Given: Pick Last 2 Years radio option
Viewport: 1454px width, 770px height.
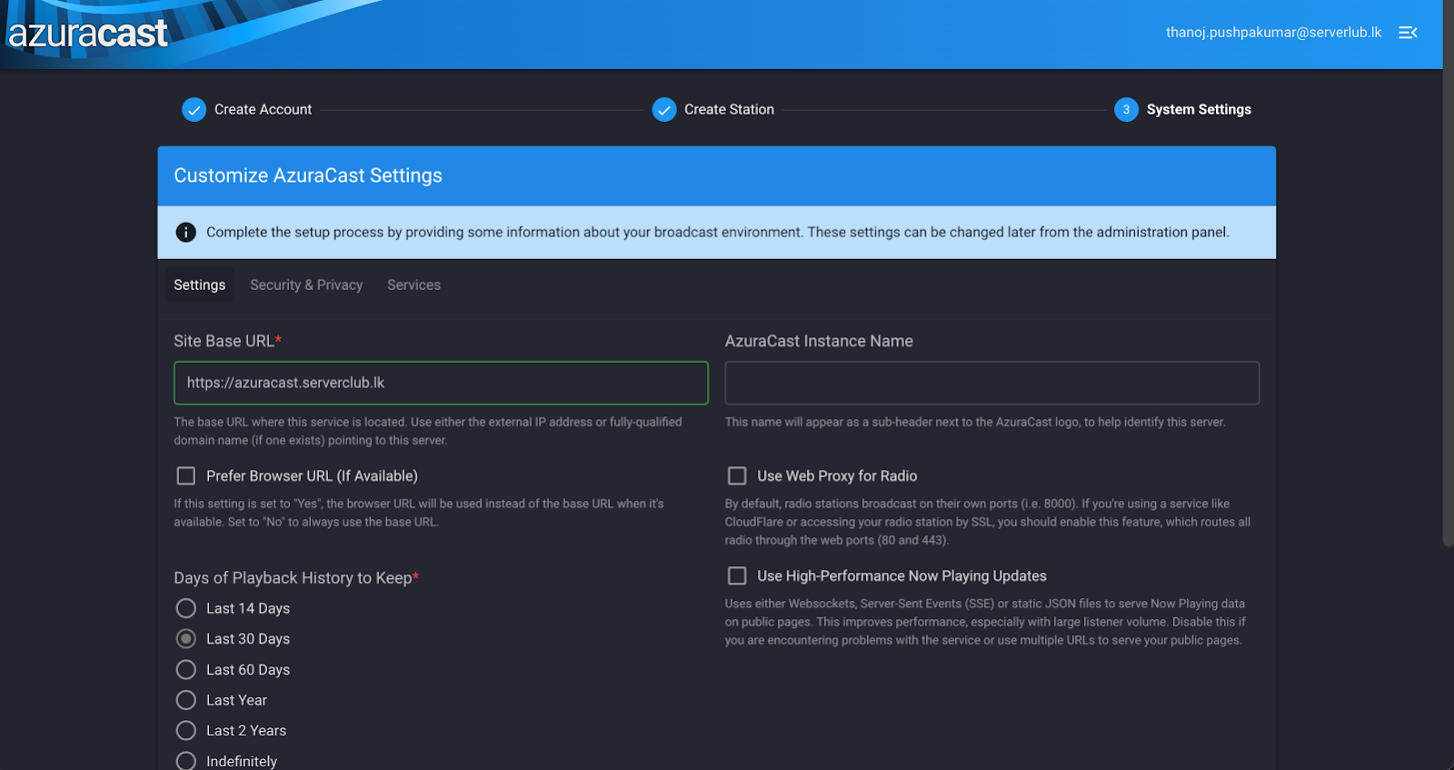Looking at the screenshot, I should point(185,731).
